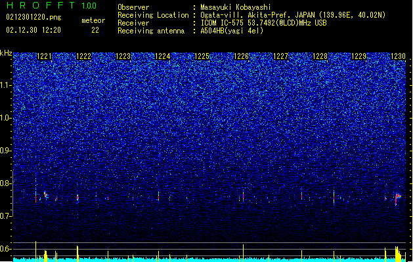
Task: Click the bright meteor echo below 1230
Action: pyautogui.click(x=397, y=198)
